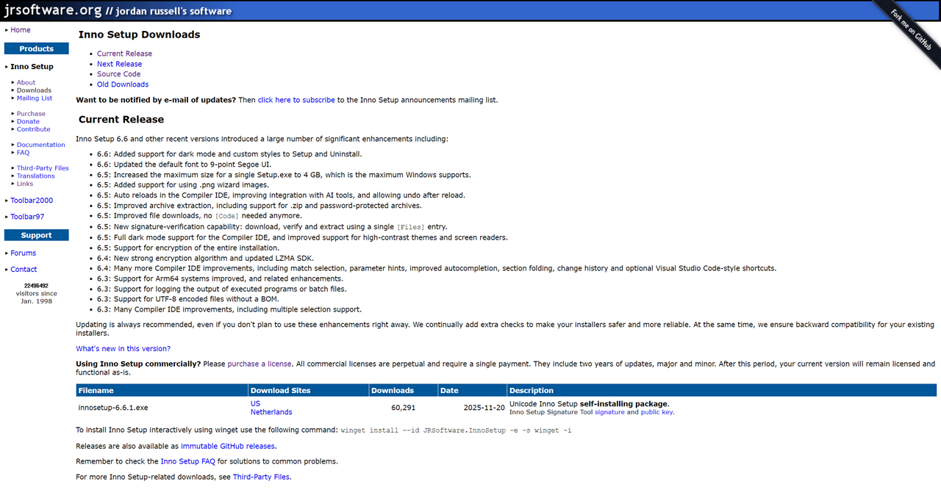Open the Support sidebar menu
The image size is (941, 490).
point(36,234)
